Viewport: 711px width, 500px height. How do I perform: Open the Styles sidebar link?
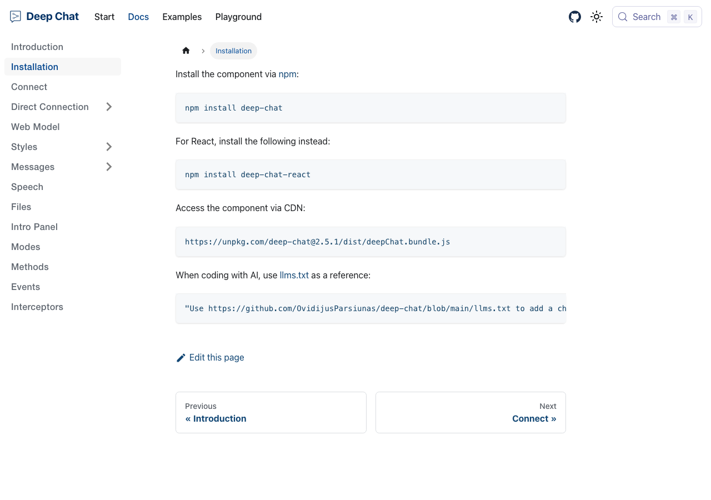tap(24, 147)
